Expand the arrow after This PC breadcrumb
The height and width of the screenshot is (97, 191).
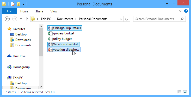54,19
